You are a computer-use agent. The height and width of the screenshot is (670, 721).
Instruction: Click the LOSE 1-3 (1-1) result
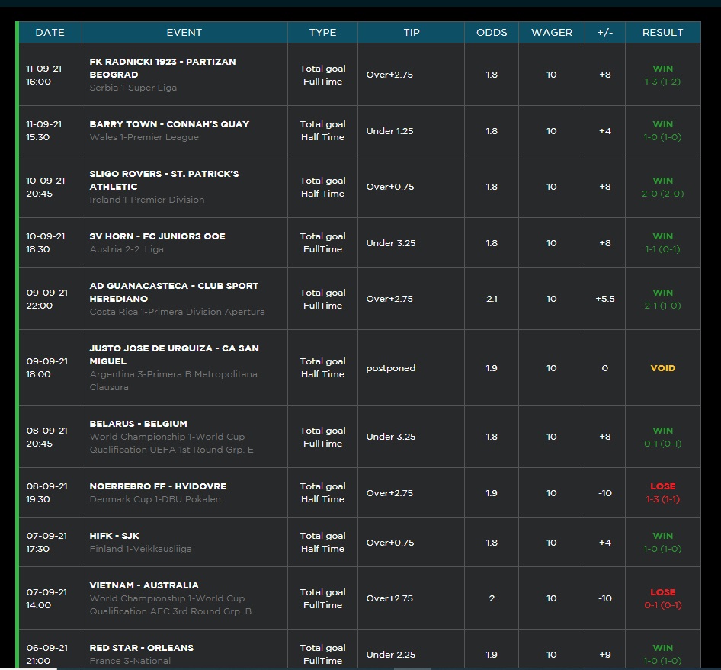[x=662, y=492]
